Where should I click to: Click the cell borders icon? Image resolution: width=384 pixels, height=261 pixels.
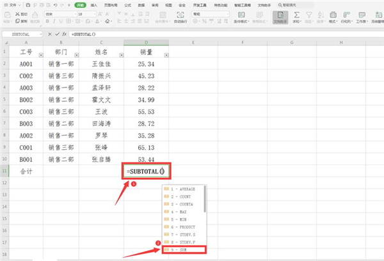(x=68, y=21)
